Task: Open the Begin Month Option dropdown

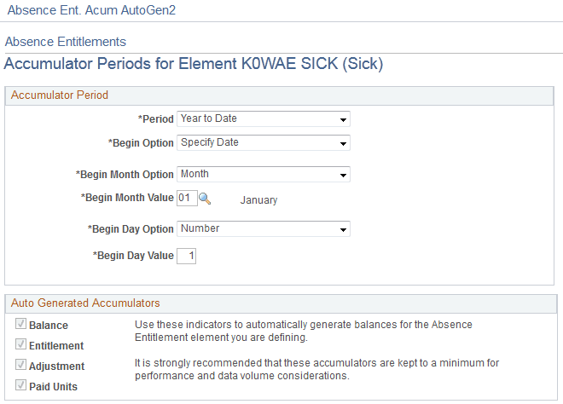Action: [x=263, y=175]
